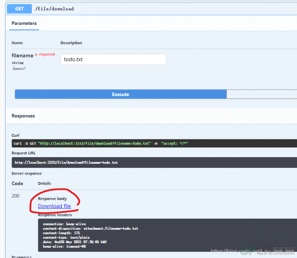Click the Code column header
This screenshot has height=258, width=297.
point(17,183)
